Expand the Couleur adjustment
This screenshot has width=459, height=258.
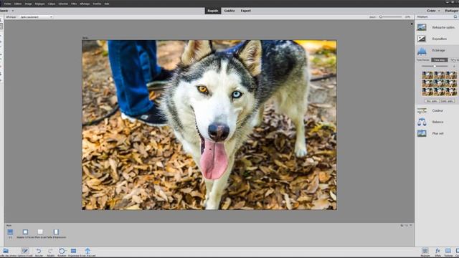[437, 110]
